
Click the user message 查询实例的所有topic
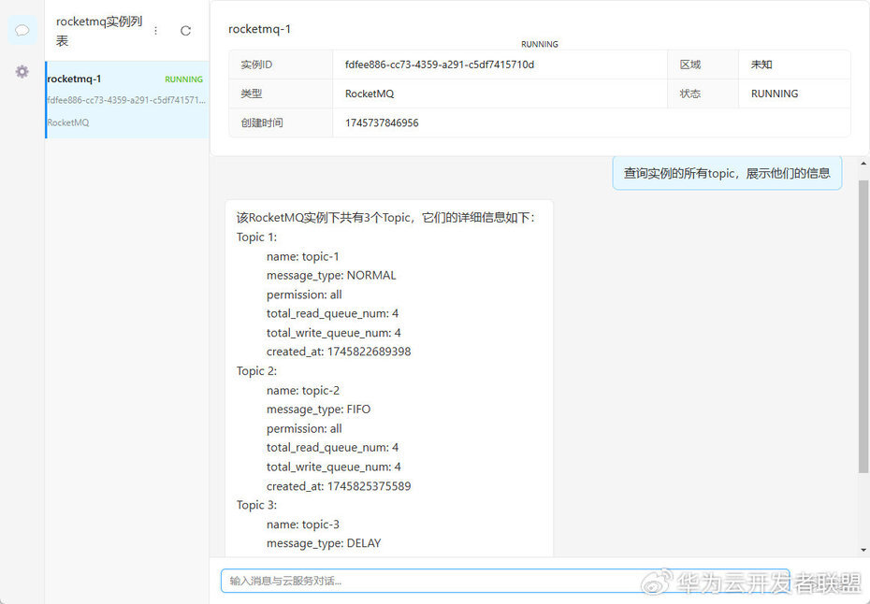pos(727,173)
